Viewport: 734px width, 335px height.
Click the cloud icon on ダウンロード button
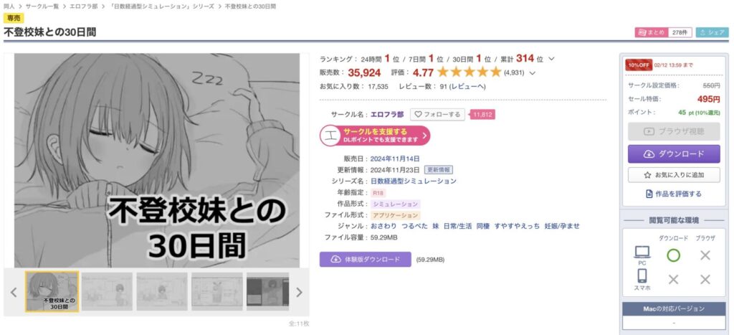point(648,154)
